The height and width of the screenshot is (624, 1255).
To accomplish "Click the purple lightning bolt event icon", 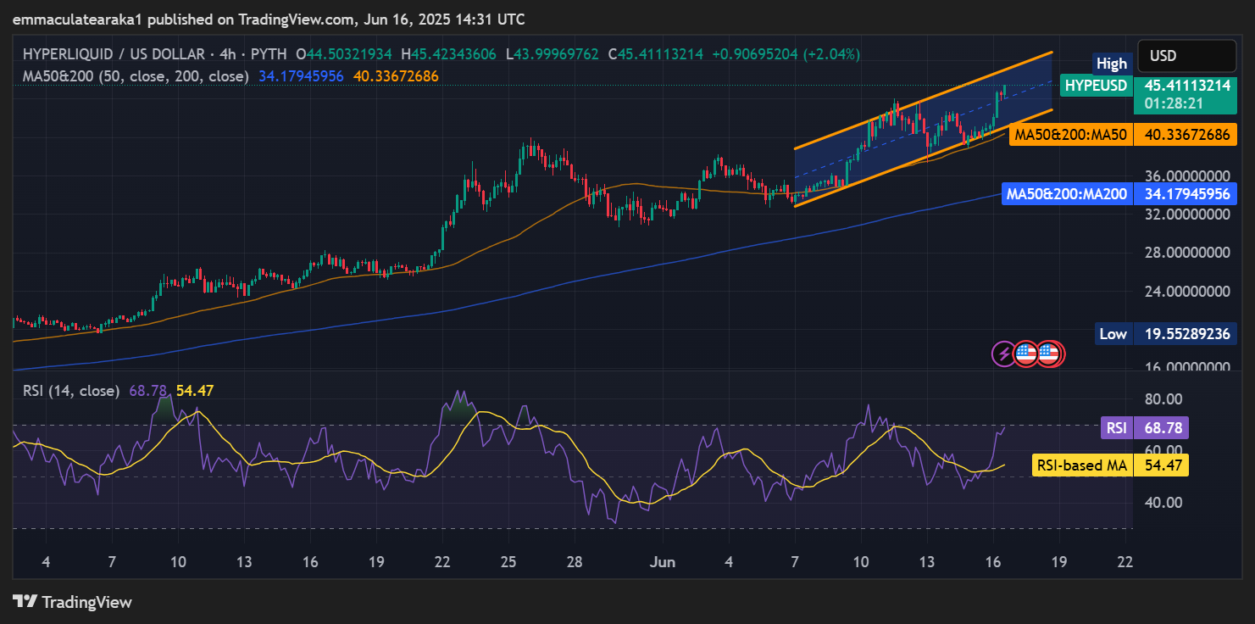I will (1004, 354).
